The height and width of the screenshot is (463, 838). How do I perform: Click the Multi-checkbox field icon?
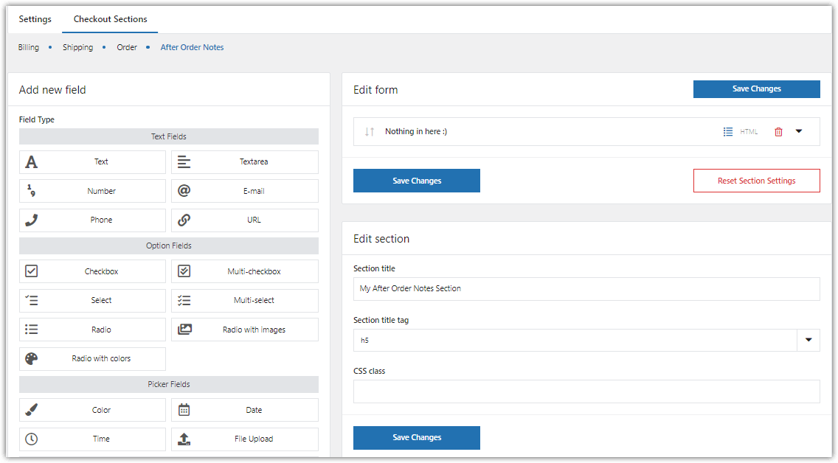pos(184,271)
